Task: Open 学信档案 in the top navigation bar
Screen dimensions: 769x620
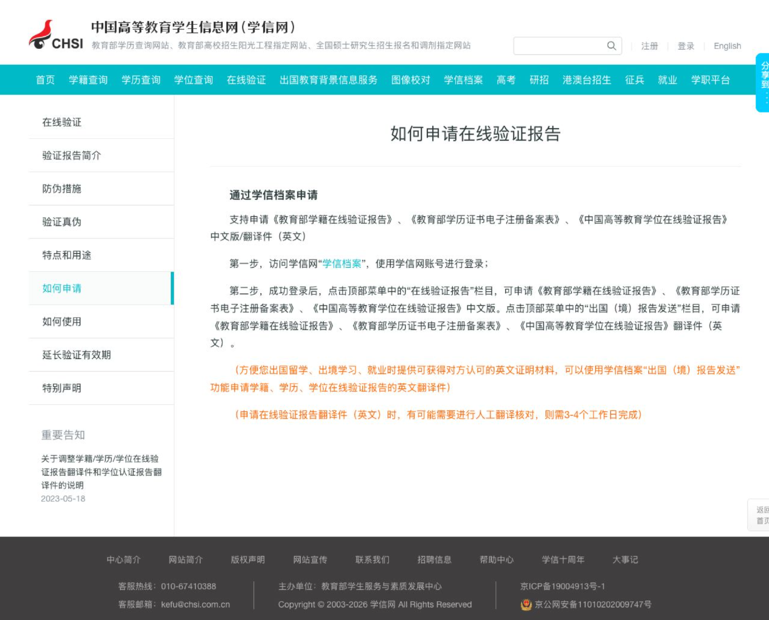Action: coord(463,80)
